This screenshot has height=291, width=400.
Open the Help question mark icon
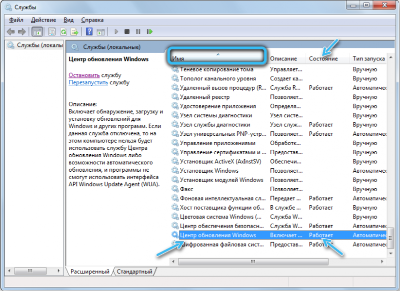89,32
